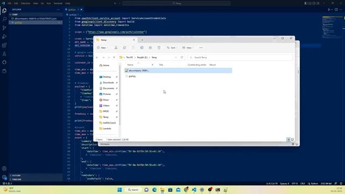Select the gcal.py file in File Explorer
This screenshot has height=194, width=345.
pyautogui.click(x=132, y=77)
